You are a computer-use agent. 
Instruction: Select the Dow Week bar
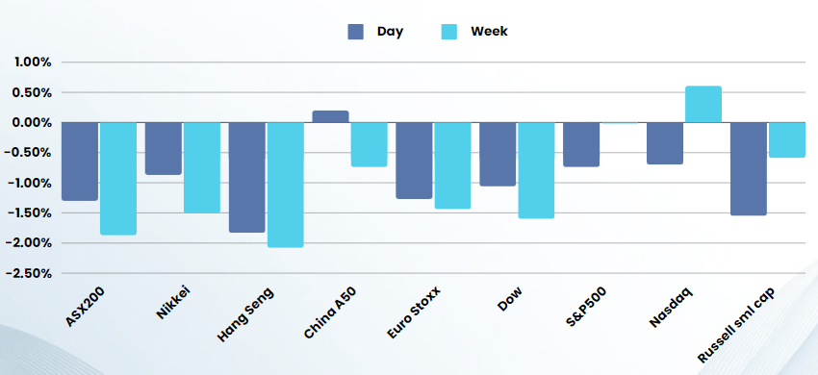536,170
